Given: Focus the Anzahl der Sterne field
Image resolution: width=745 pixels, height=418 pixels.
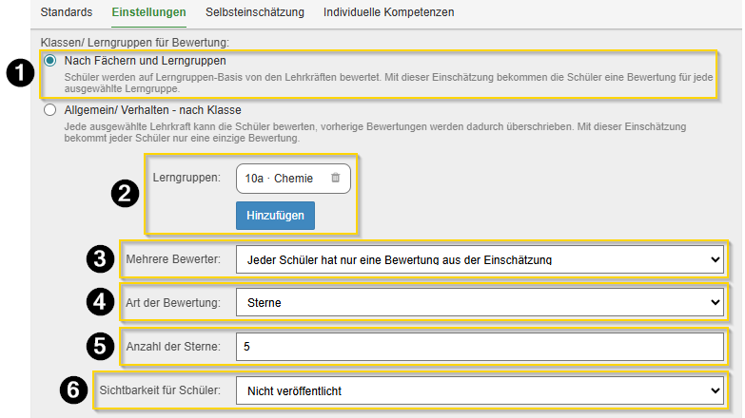Looking at the screenshot, I should (479, 347).
